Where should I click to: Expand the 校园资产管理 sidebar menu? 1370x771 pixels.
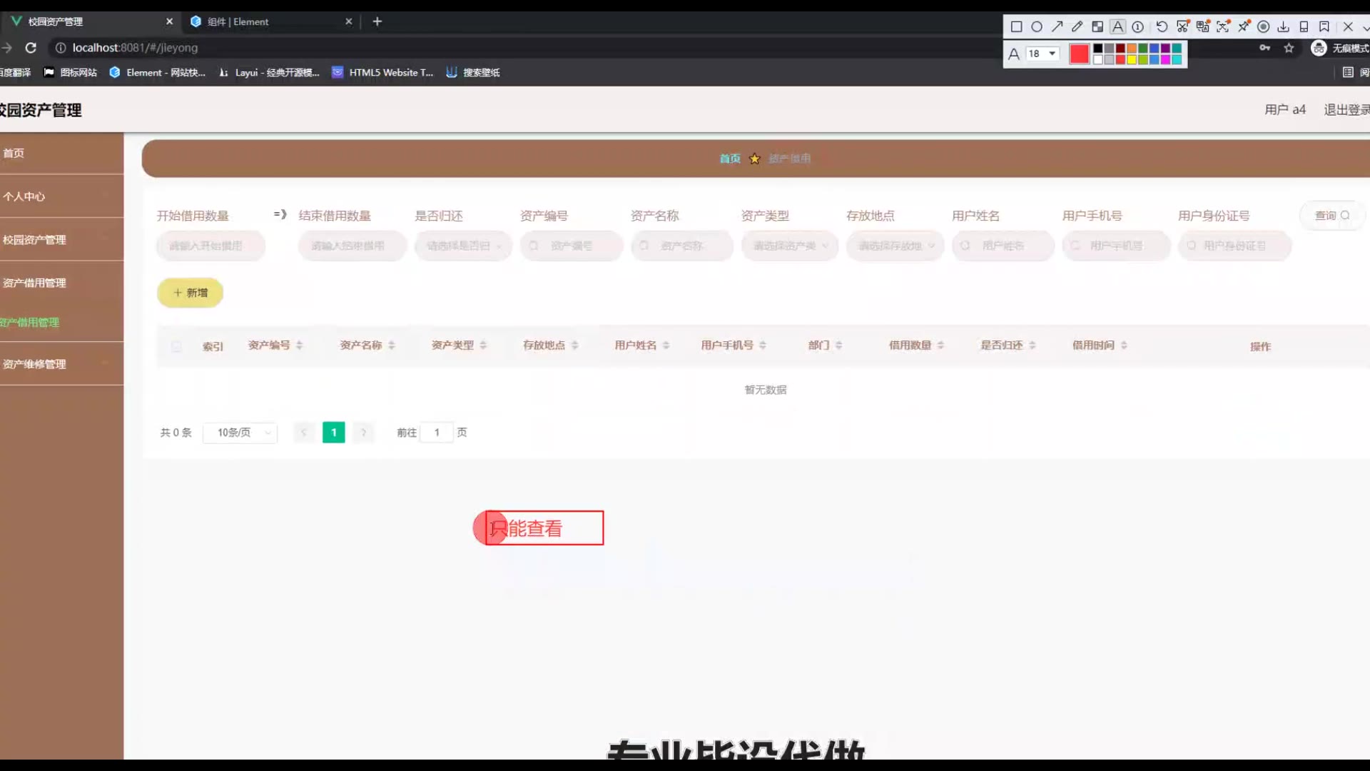coord(61,240)
